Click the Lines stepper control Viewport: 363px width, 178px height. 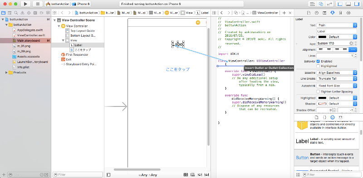tap(355, 55)
